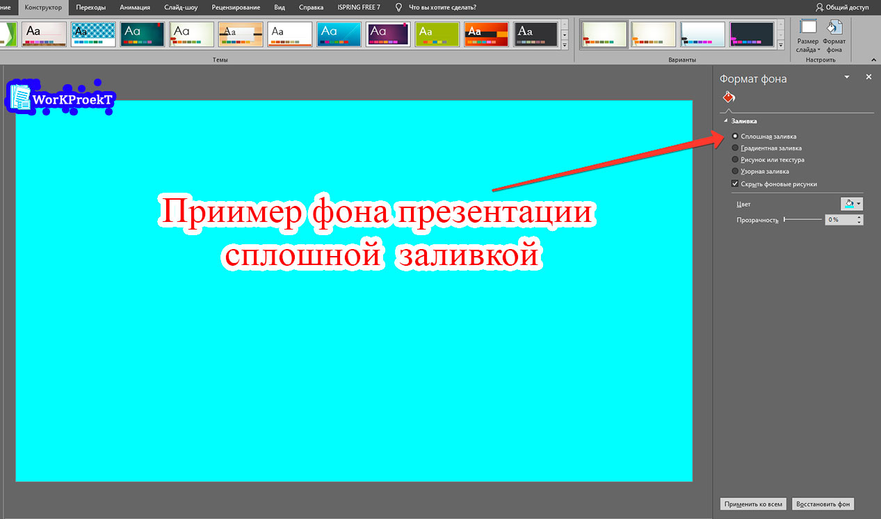
Task: Click the transparency percentage input field
Action: [x=840, y=220]
